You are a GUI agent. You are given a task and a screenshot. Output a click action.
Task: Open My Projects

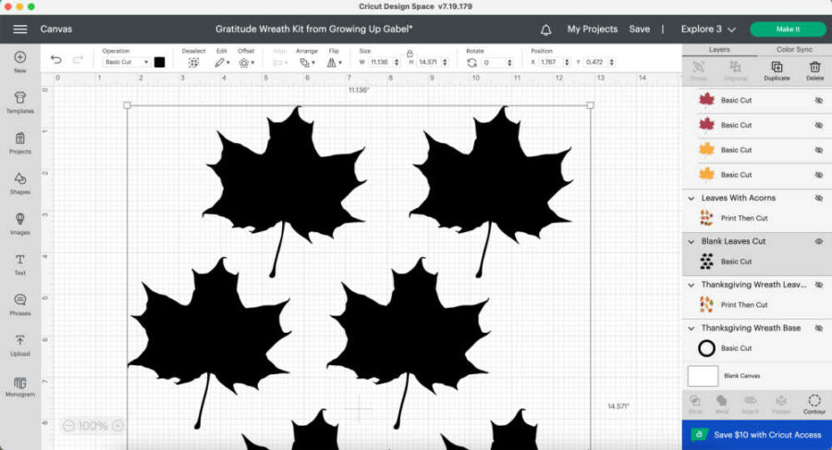[x=592, y=30]
